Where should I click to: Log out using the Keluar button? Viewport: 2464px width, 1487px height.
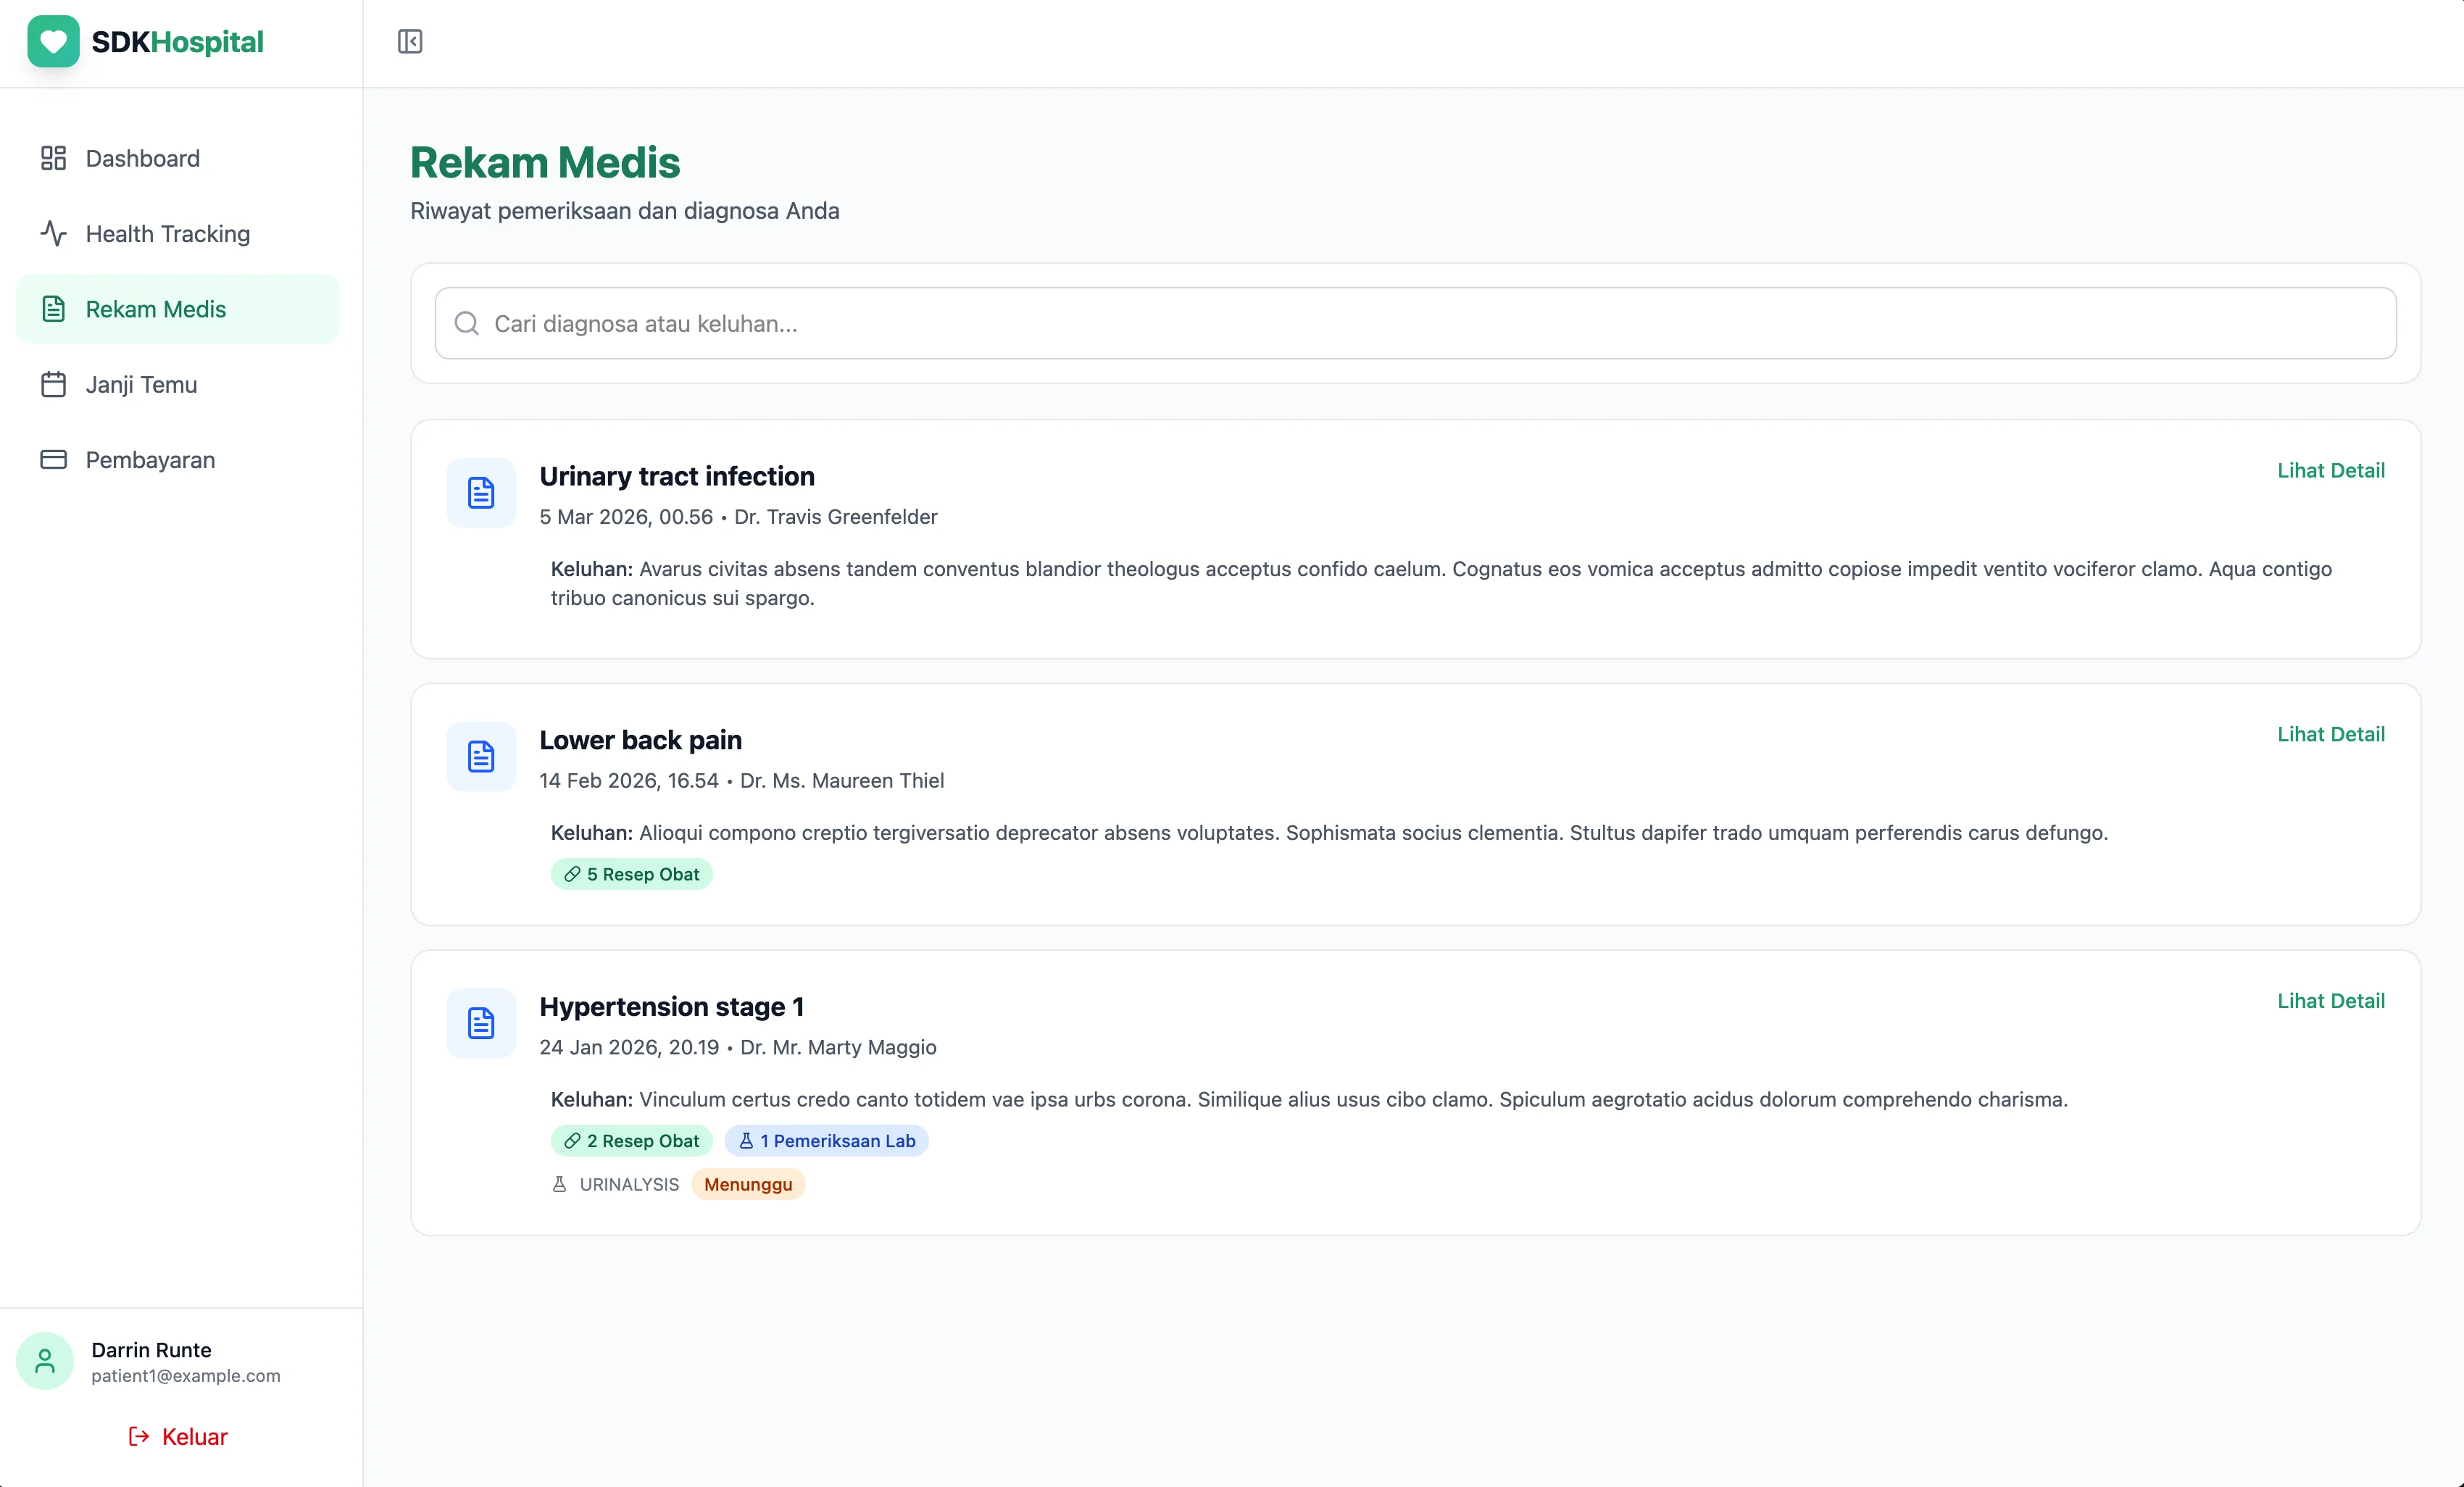[x=178, y=1436]
